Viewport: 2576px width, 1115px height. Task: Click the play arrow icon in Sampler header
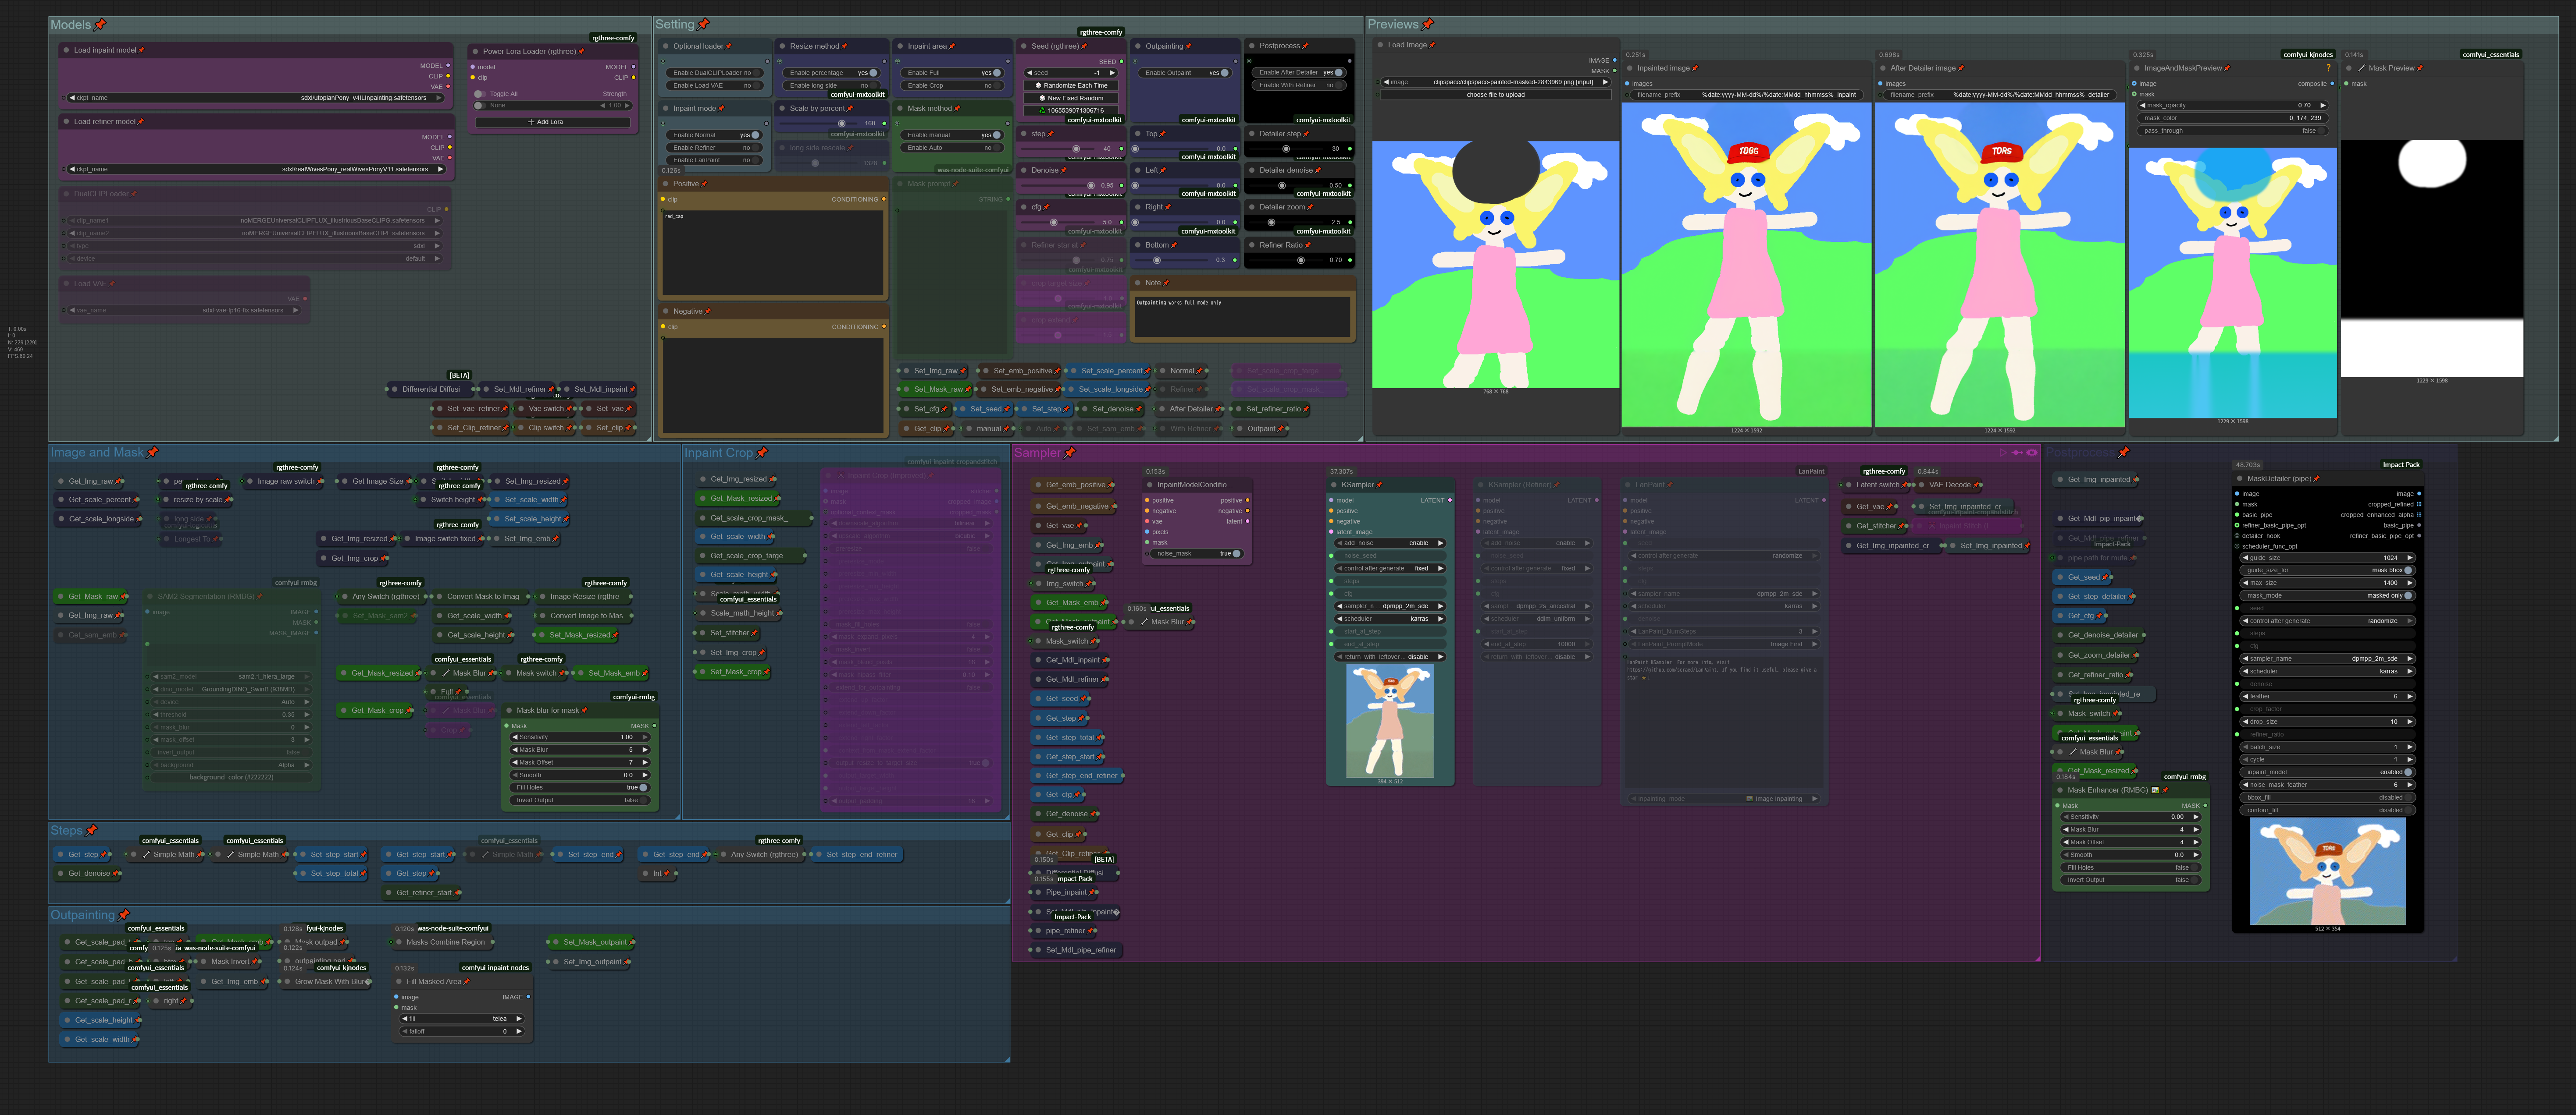pos(2003,453)
